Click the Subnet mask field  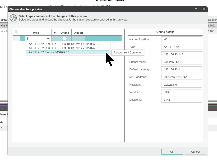tap(181, 62)
